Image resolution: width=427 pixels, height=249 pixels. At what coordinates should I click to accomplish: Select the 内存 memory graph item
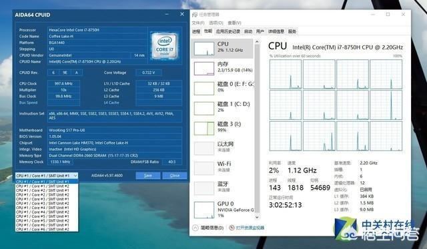tap(223, 68)
